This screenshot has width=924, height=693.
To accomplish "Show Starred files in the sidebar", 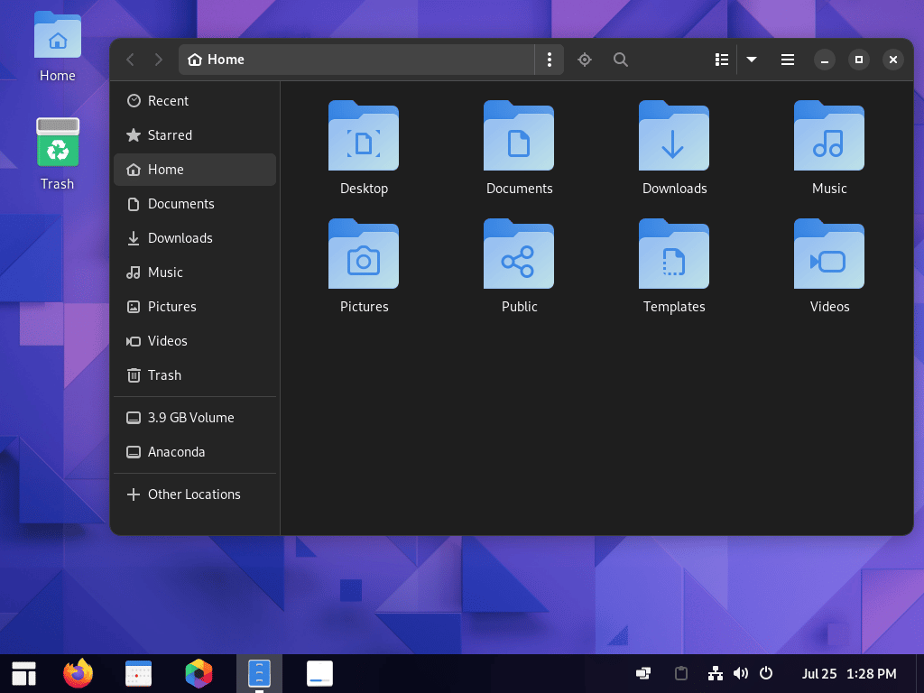I will pyautogui.click(x=195, y=135).
